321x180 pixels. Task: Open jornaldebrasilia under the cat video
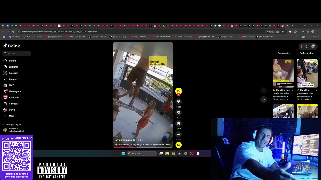[x=279, y=97]
